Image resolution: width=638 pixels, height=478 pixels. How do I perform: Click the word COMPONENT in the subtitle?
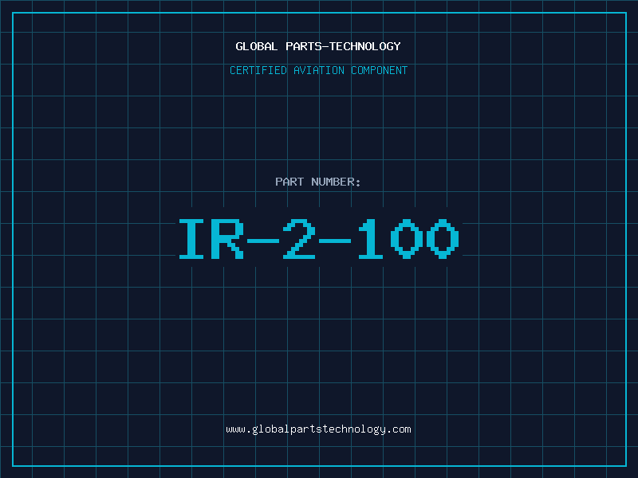378,70
